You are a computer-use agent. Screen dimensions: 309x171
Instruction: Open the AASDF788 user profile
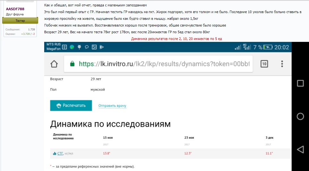(15, 9)
